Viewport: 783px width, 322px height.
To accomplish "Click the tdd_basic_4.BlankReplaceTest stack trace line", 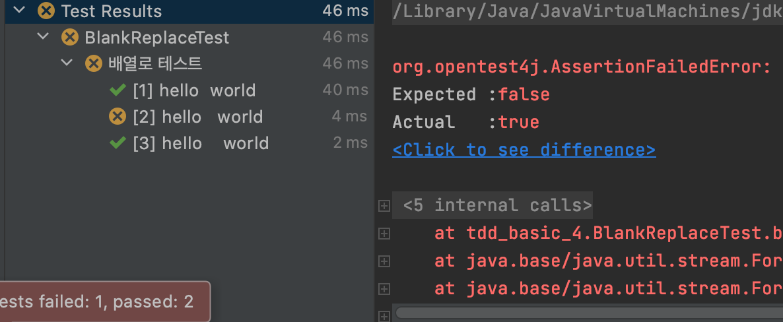I will [608, 233].
